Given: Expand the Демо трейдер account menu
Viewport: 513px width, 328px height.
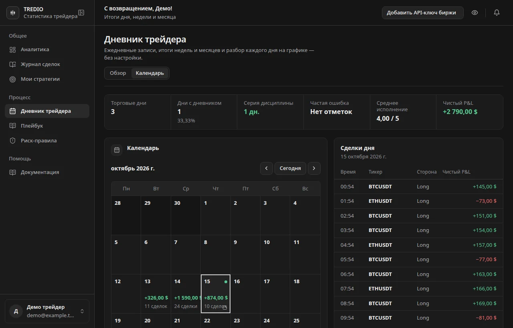Looking at the screenshot, I should [47, 311].
